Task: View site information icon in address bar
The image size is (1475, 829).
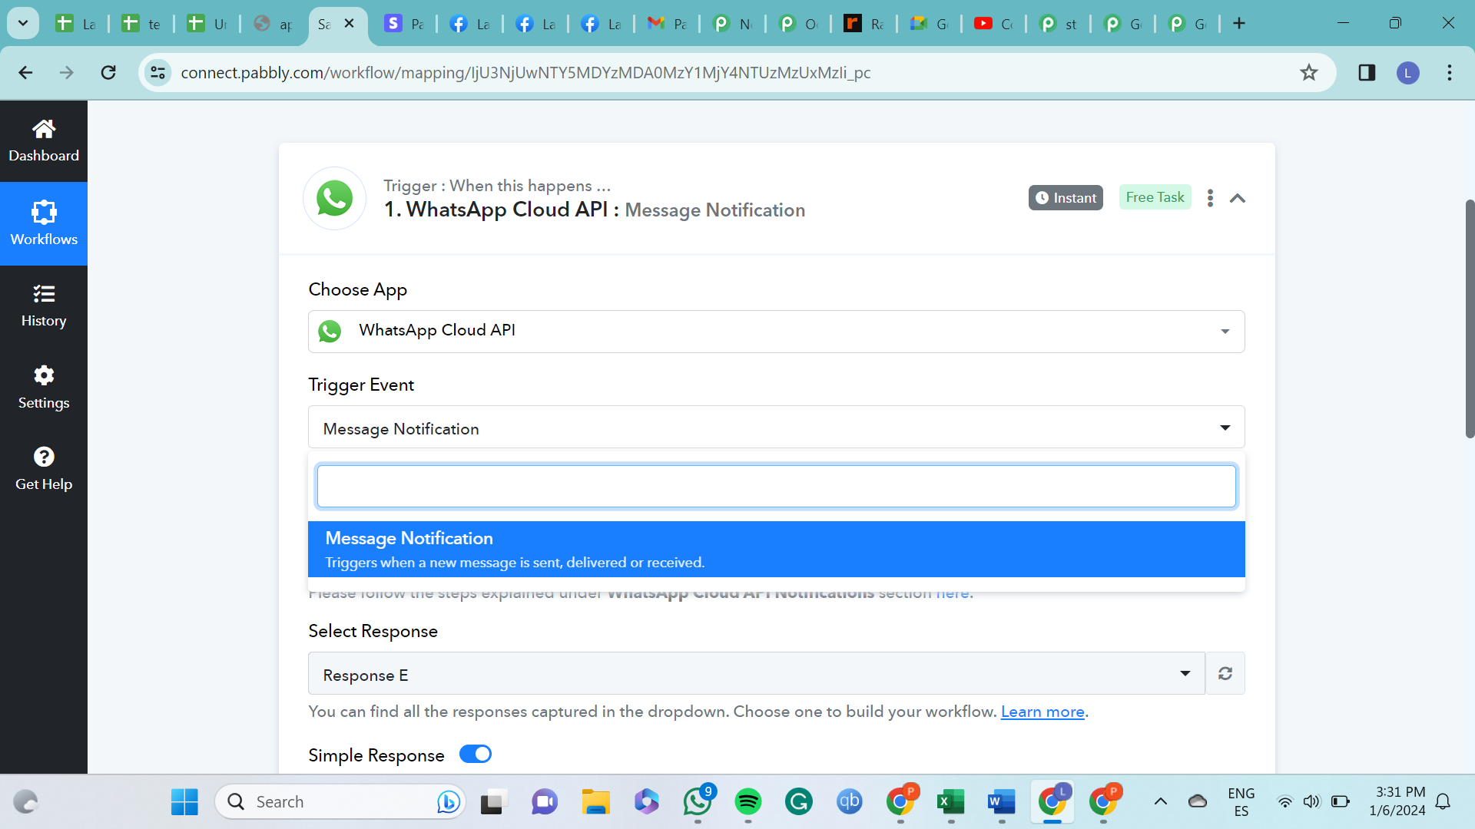Action: pyautogui.click(x=158, y=72)
